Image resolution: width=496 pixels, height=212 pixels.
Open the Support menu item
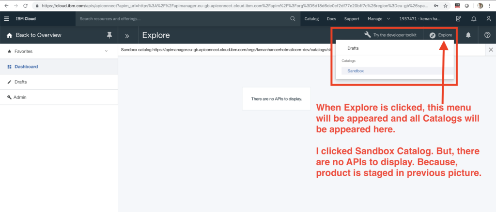coord(352,19)
